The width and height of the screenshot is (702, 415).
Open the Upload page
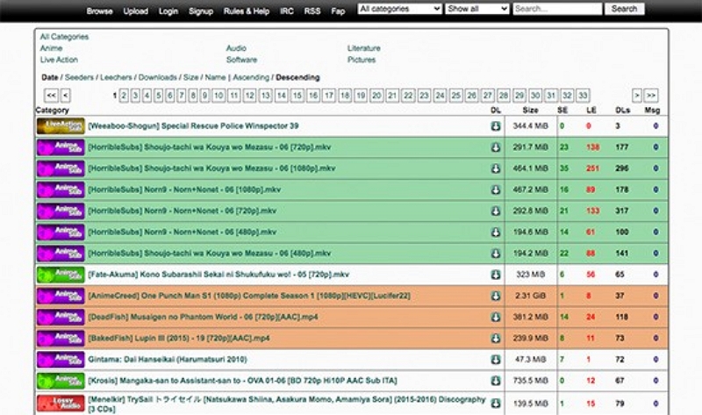pos(136,11)
